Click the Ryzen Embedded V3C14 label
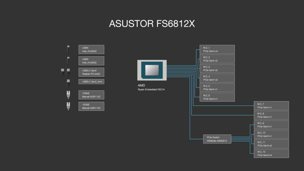304x171 pixels. click(151, 89)
